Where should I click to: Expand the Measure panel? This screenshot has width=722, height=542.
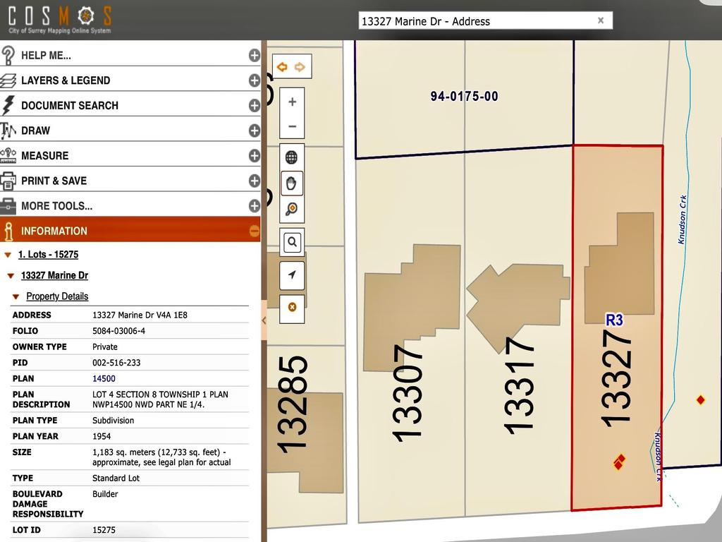pos(254,156)
